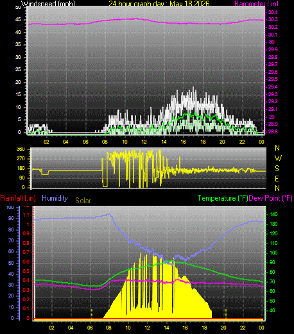294x334 pixels.
Task: Click the 45 mph windspeed scale value
Action: coord(18,20)
